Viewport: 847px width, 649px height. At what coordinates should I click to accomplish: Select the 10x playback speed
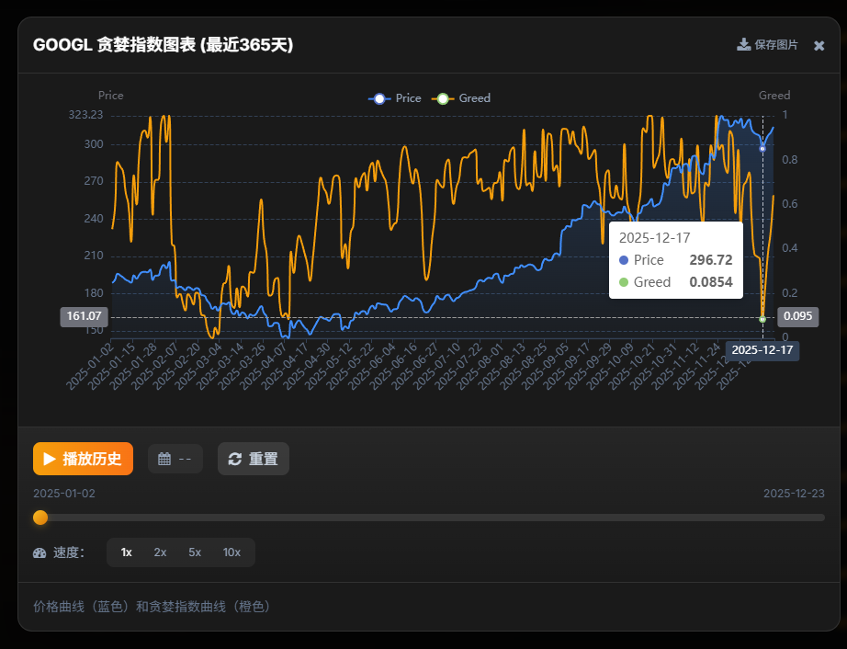[232, 552]
